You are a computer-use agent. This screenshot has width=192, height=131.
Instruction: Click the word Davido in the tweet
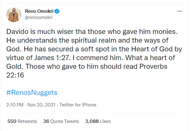coord(17,33)
